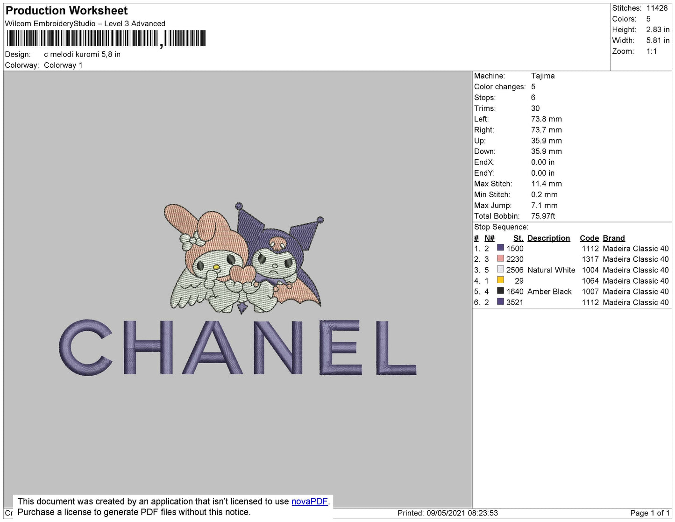Click the 'Colorway 1' value
Screen dimensions: 675x522
63,65
